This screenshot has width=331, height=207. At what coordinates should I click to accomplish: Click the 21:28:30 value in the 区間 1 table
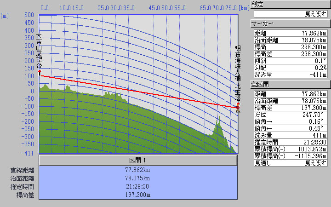137,186
